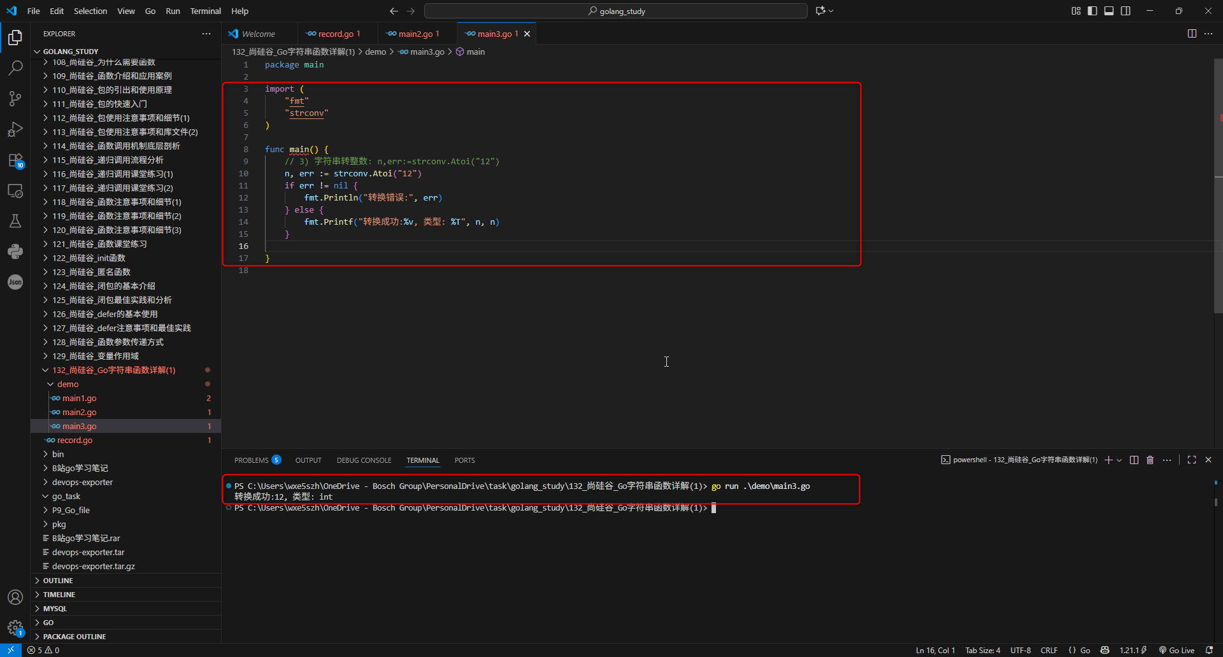Split the terminal panel
This screenshot has height=657, width=1223.
(x=1134, y=460)
